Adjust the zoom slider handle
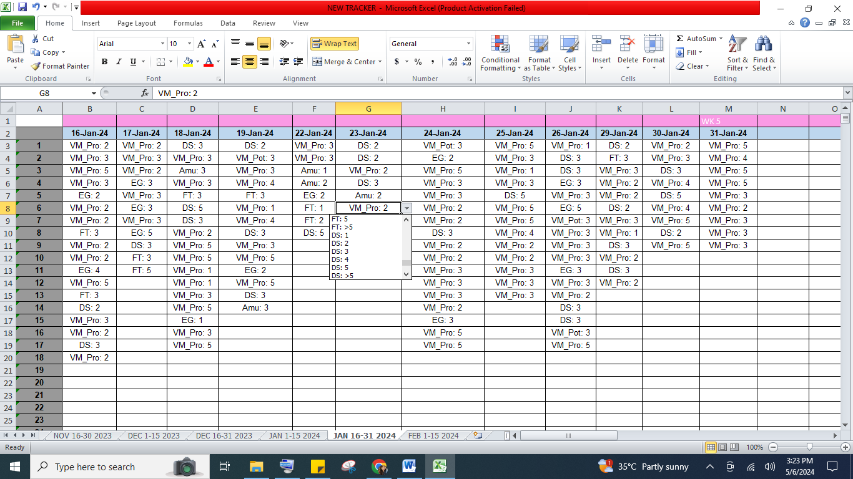The height and width of the screenshot is (479, 853). [809, 447]
